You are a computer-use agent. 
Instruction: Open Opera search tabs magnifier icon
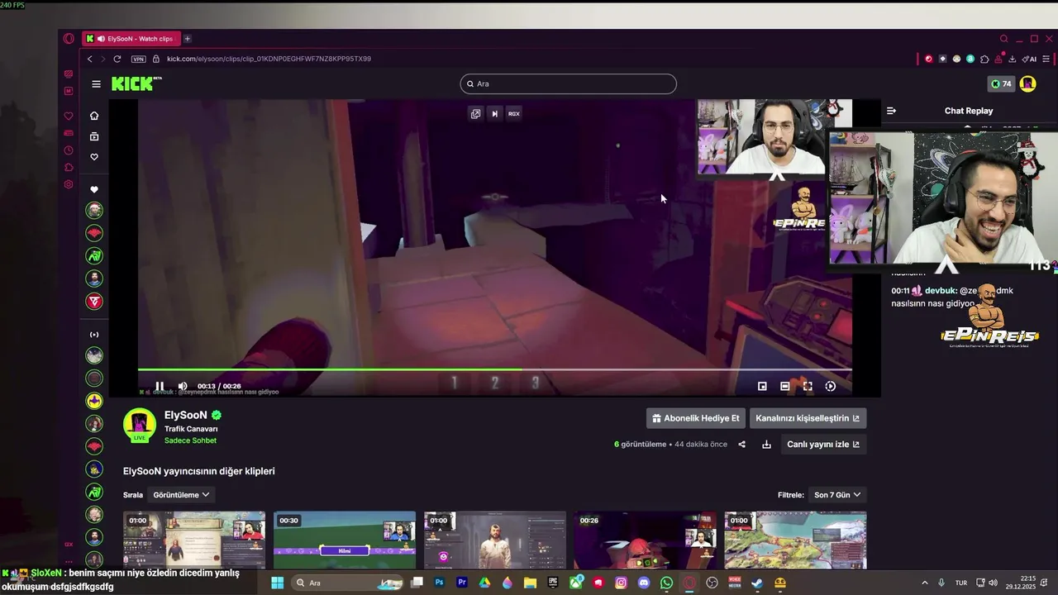(1004, 39)
